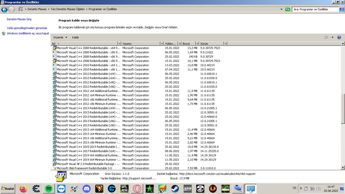Open Spotify from the taskbar
The image size is (345, 194).
(x=48, y=188)
